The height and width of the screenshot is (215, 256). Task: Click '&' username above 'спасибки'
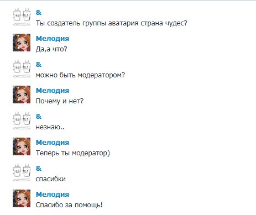click(x=39, y=169)
